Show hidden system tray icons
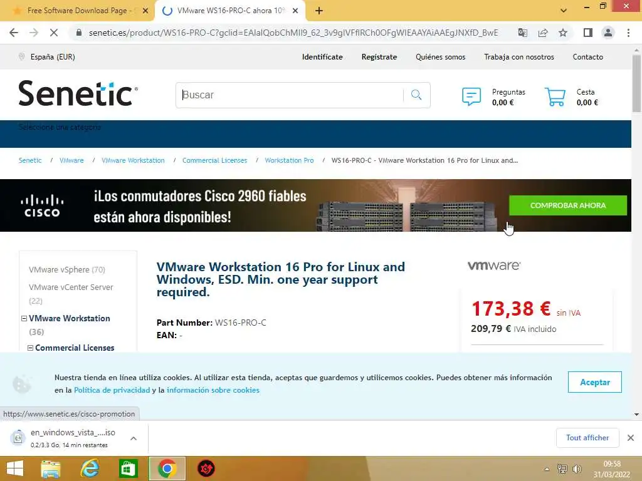 (546, 469)
